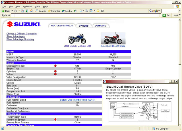Expand the Mail dropdown arrow
Viewport: 182px width, 131px height.
point(83,11)
